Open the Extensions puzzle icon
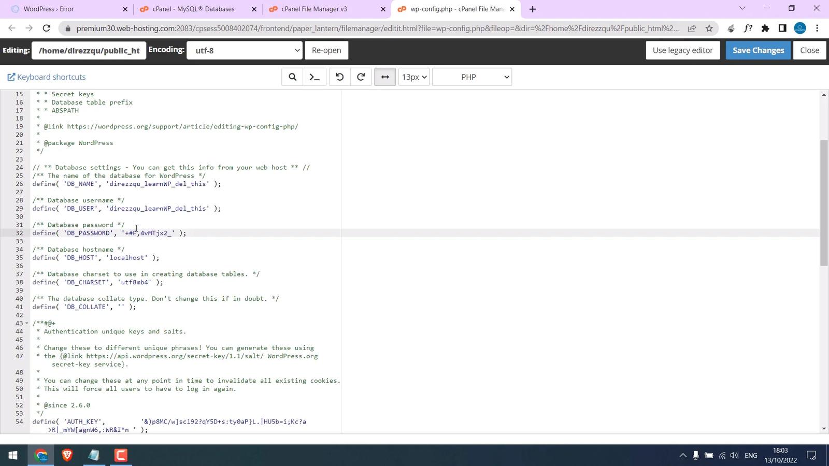 tap(765, 28)
